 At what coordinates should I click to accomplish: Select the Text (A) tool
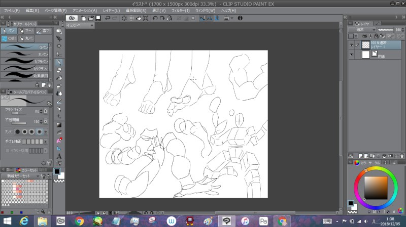pyautogui.click(x=59, y=156)
